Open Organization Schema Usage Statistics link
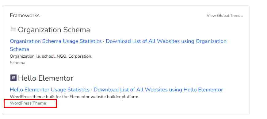Screen dimensions: 267x119 (x=56, y=41)
